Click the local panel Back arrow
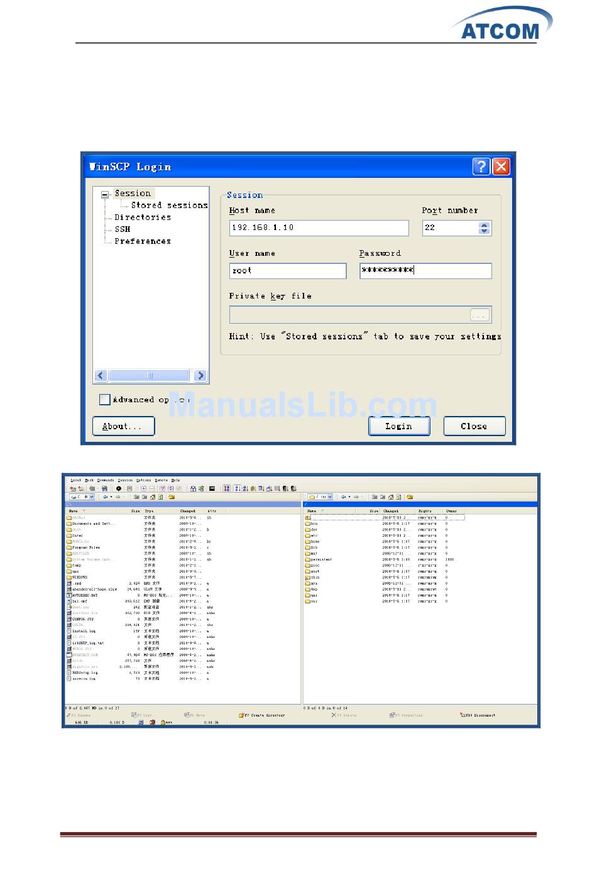The image size is (597, 878). (x=105, y=497)
